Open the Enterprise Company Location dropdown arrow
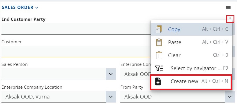The image size is (237, 104). pos(111,96)
